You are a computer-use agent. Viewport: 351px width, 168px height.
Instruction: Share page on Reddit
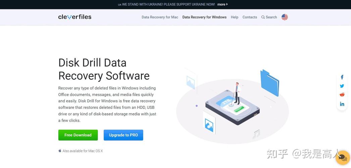tap(342, 95)
